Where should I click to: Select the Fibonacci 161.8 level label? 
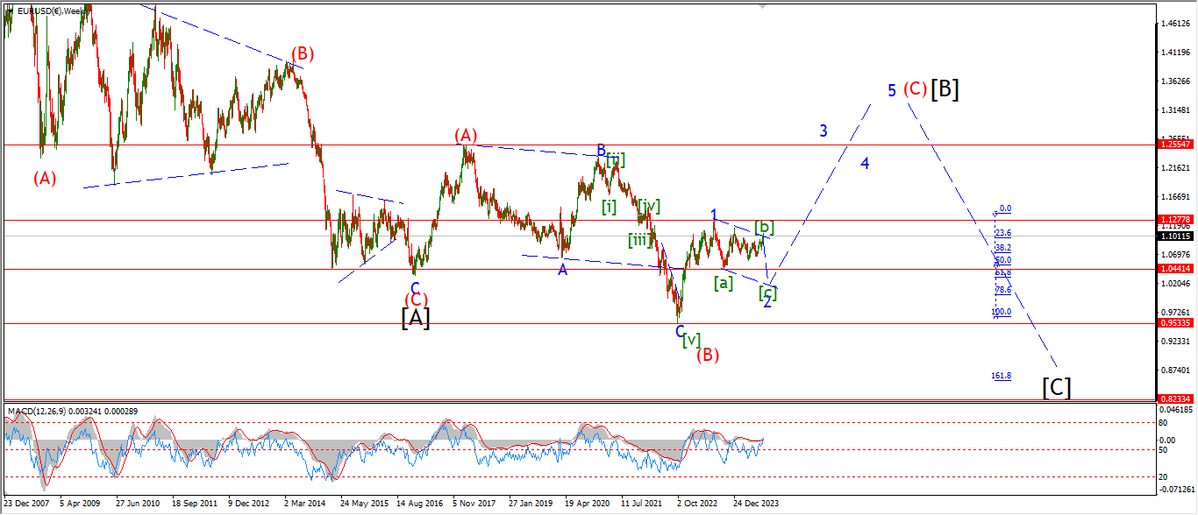click(x=1002, y=376)
